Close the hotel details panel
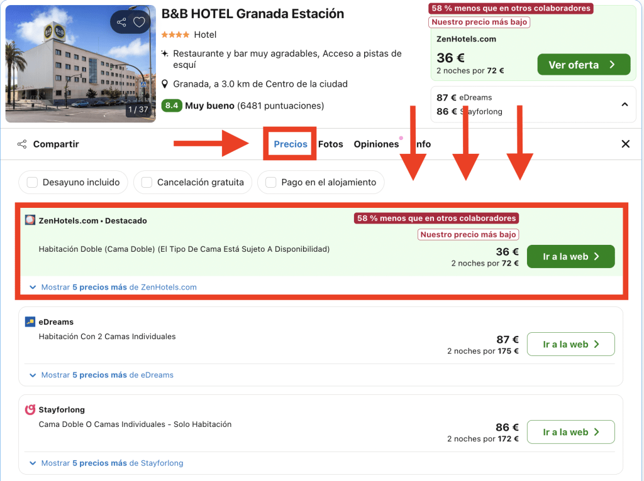Viewport: 644px width, 481px height. click(x=625, y=144)
